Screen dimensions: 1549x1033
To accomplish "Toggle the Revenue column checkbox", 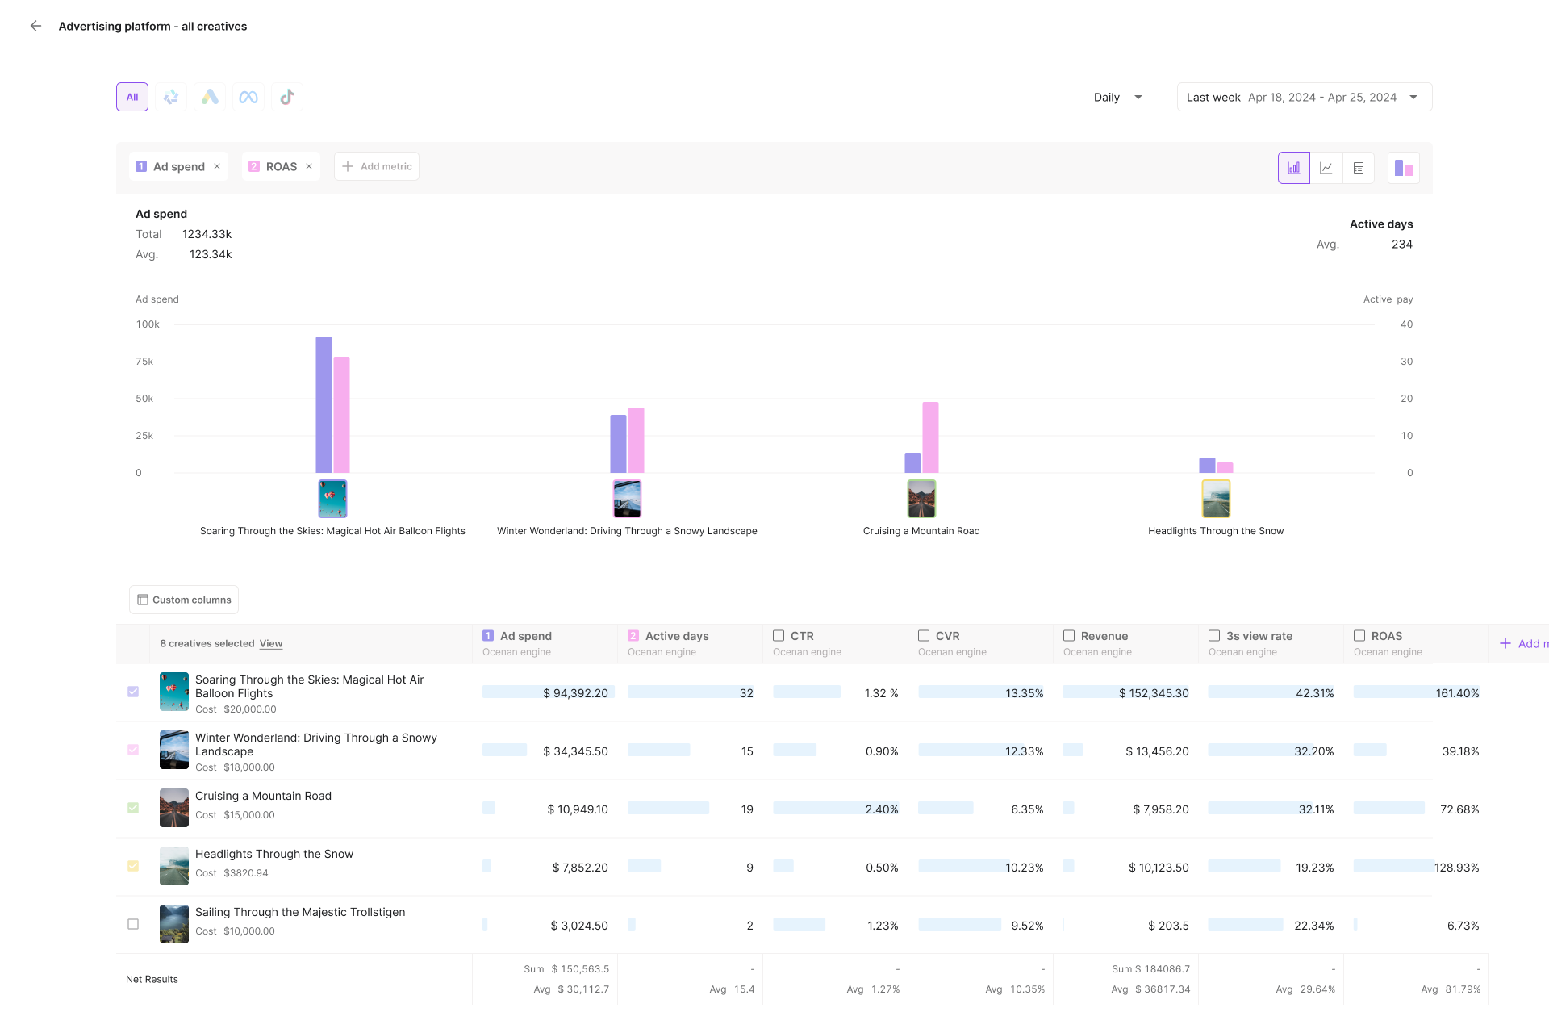I will click(x=1069, y=636).
